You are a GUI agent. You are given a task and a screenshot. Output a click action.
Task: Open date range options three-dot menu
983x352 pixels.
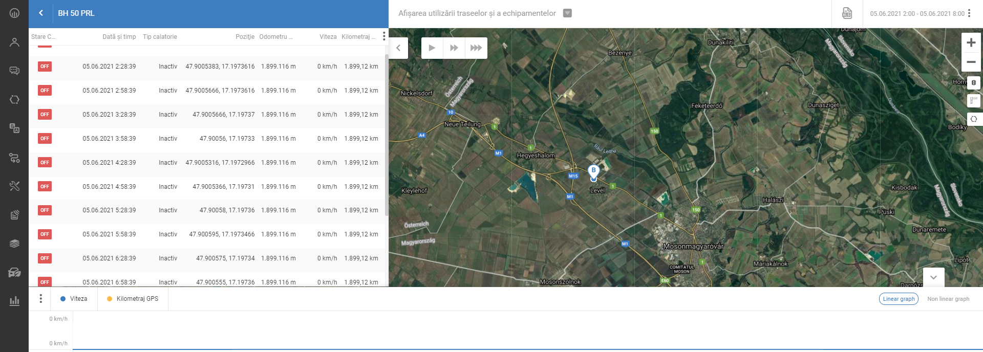[969, 13]
